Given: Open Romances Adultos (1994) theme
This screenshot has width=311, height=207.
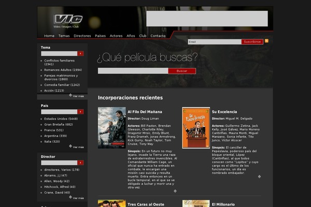Looking at the screenshot, I should (63, 70).
